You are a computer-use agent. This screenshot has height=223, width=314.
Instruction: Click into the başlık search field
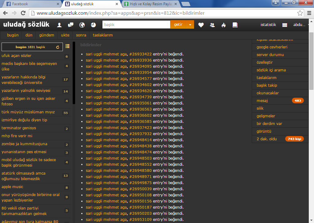(x=136, y=25)
